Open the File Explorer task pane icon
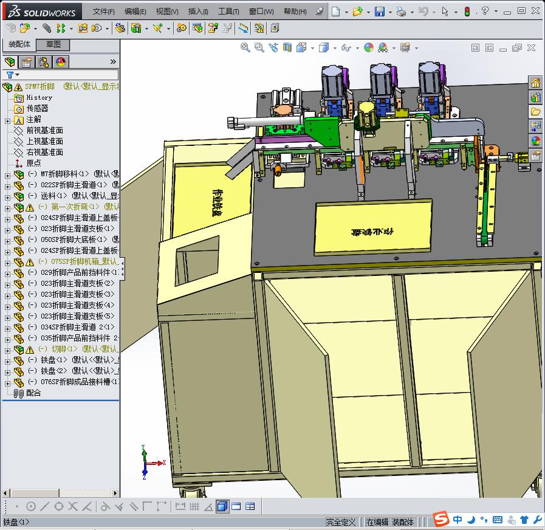Viewport: 545px width, 530px height. click(536, 112)
